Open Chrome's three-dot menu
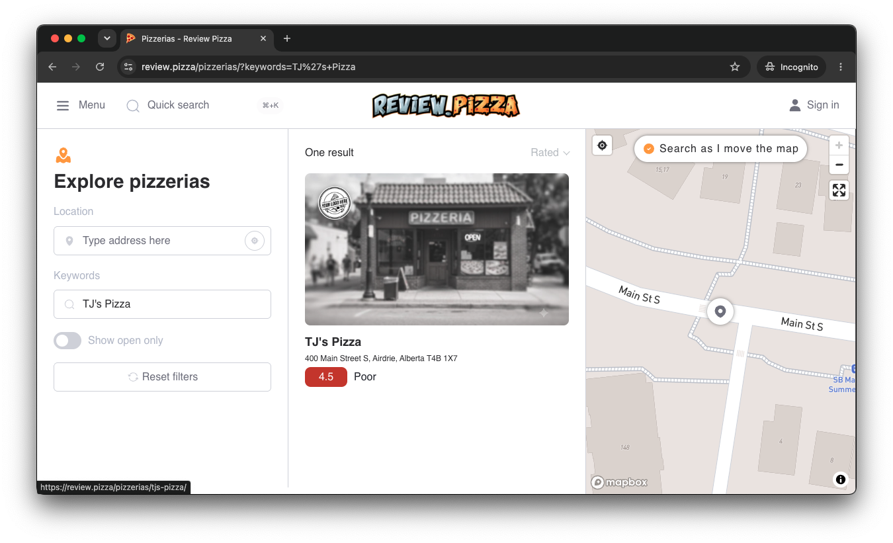The image size is (893, 543). click(841, 67)
